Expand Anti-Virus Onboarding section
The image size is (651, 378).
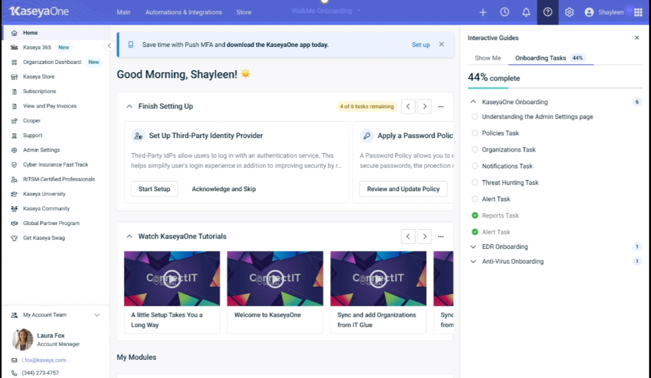click(473, 262)
